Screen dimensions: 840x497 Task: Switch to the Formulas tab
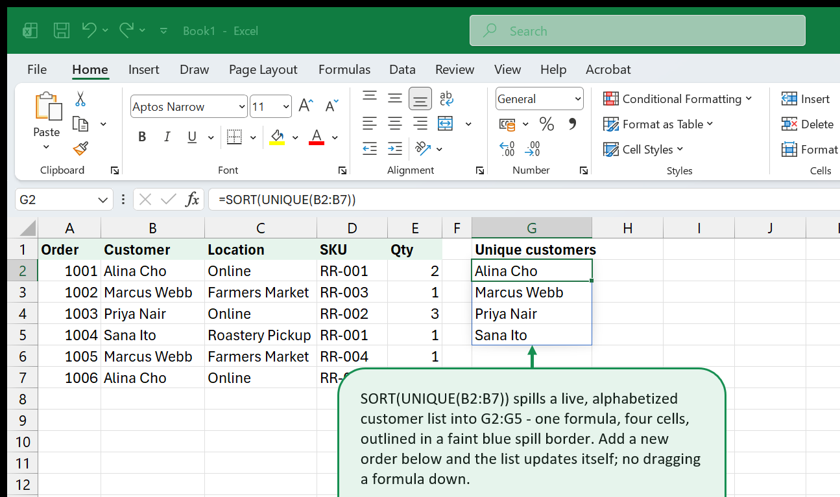[x=344, y=69]
